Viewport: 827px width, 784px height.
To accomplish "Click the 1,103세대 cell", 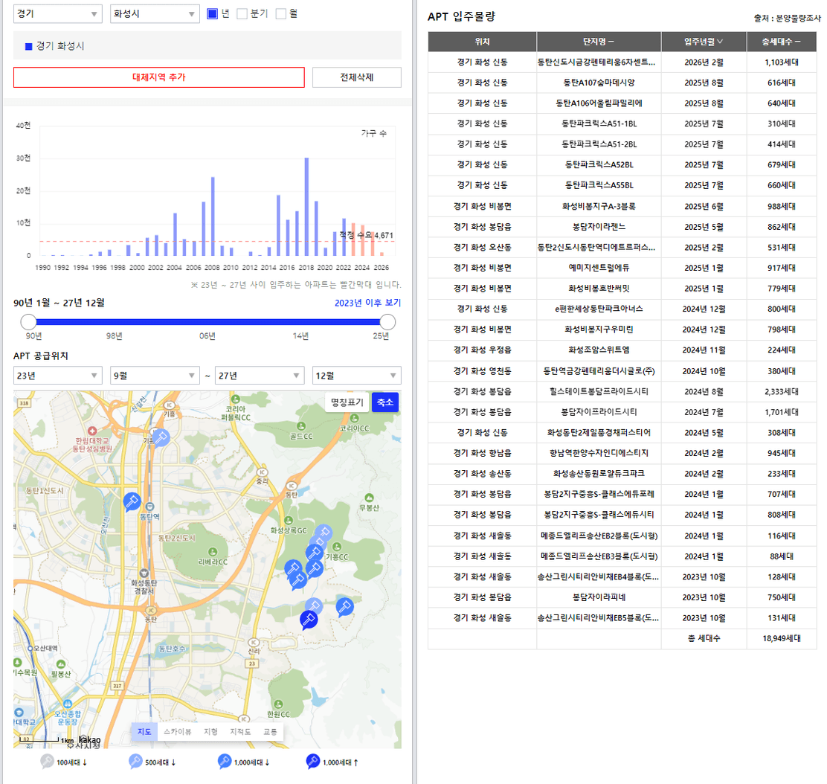I will tap(781, 62).
